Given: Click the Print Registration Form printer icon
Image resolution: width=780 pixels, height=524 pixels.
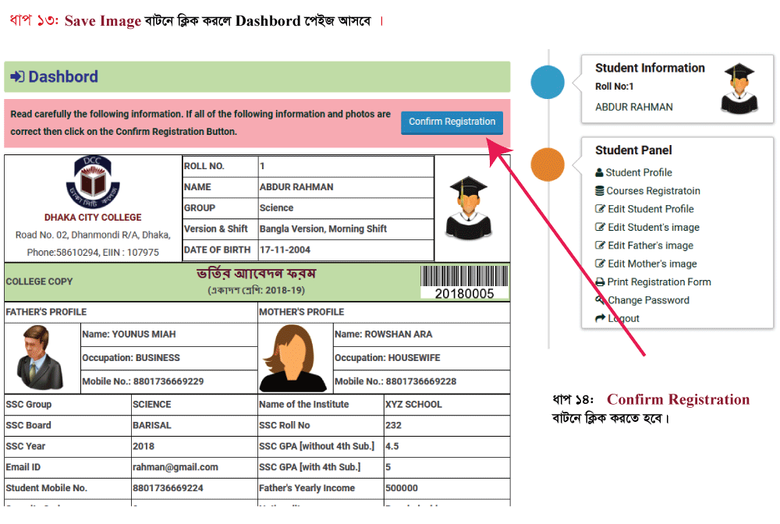Looking at the screenshot, I should 599,282.
